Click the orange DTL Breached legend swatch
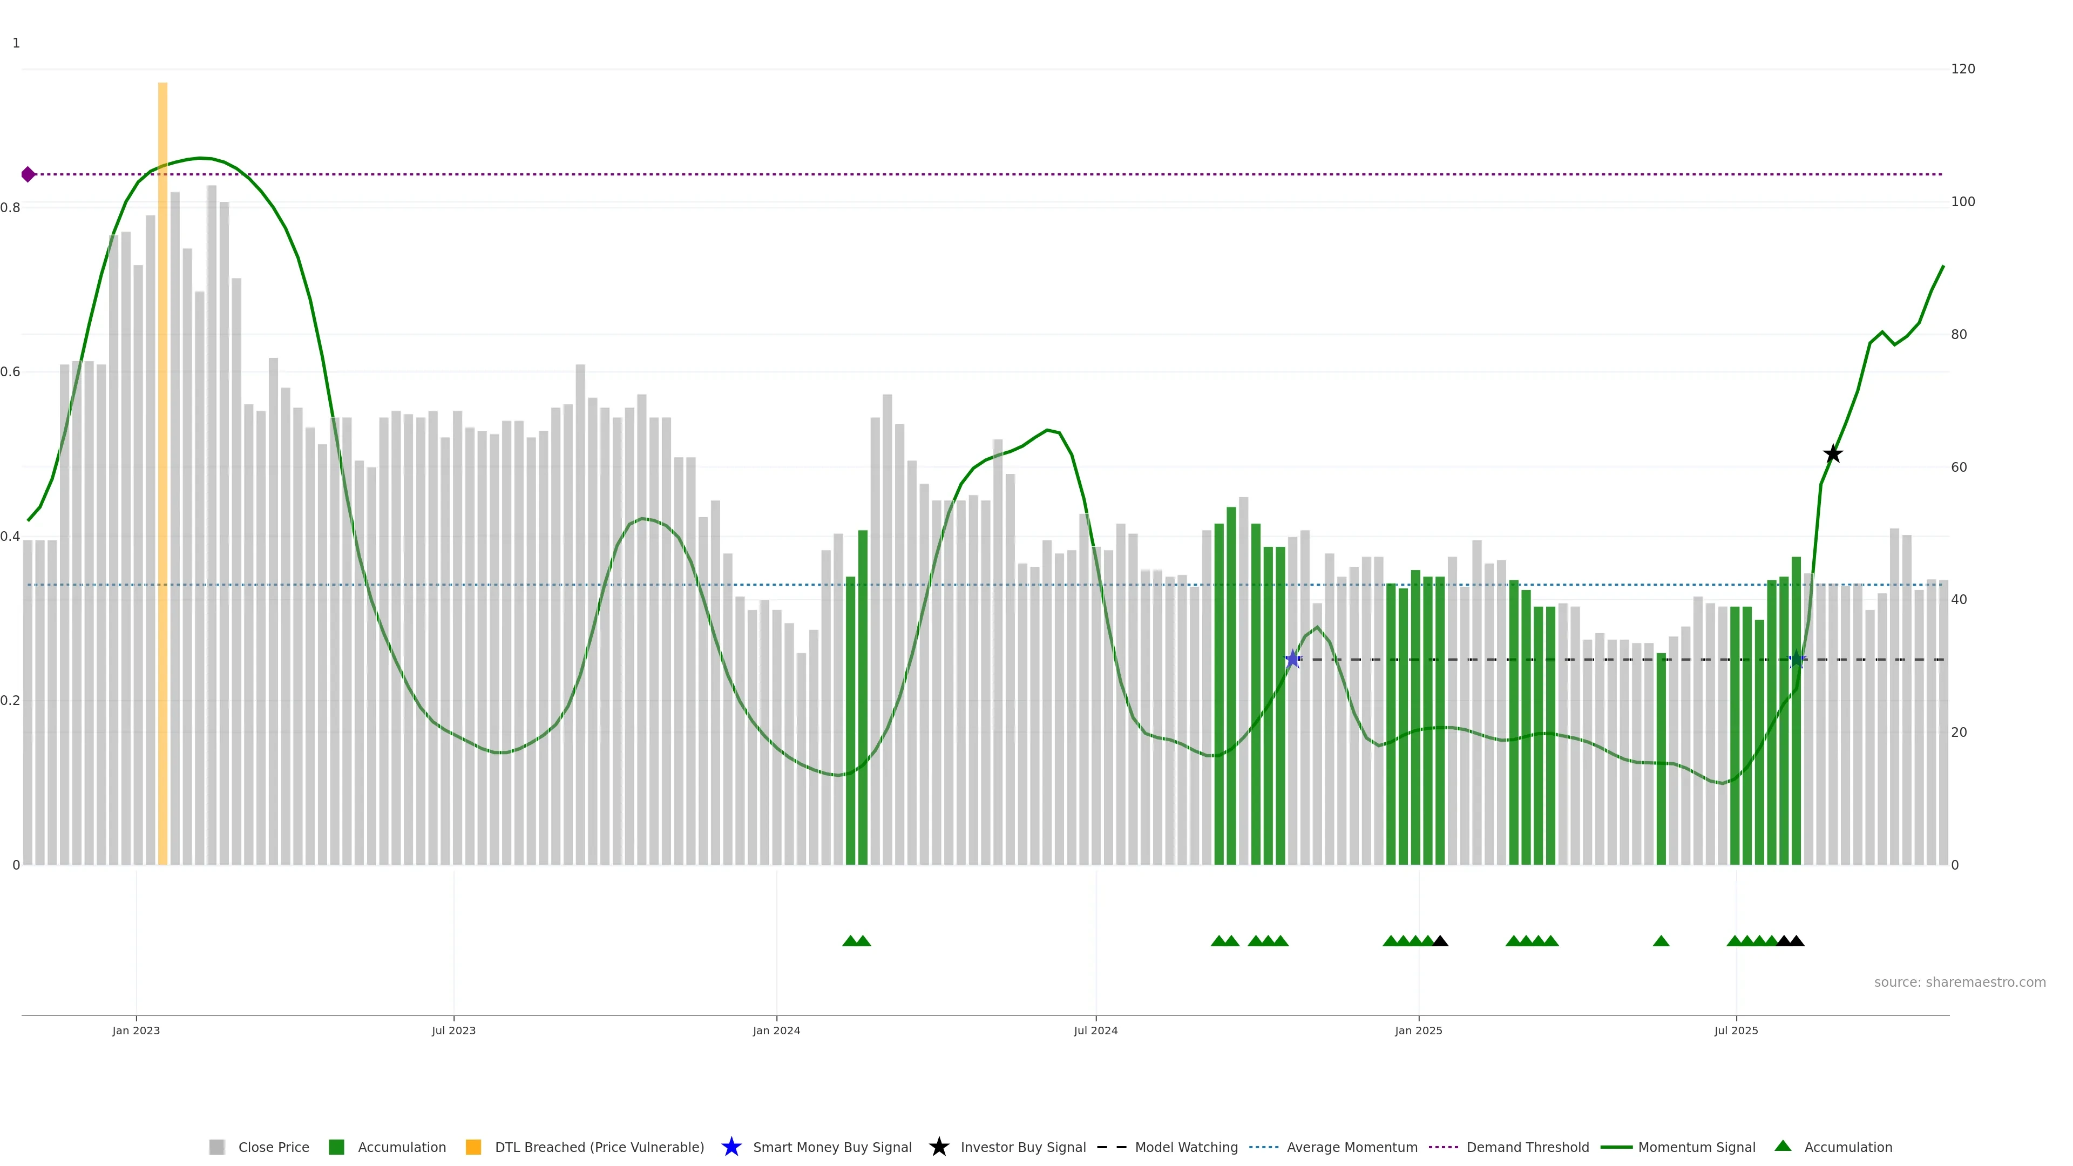 pos(473,1147)
